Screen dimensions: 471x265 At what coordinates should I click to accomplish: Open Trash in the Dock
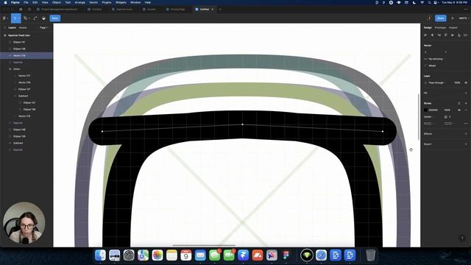click(x=371, y=255)
